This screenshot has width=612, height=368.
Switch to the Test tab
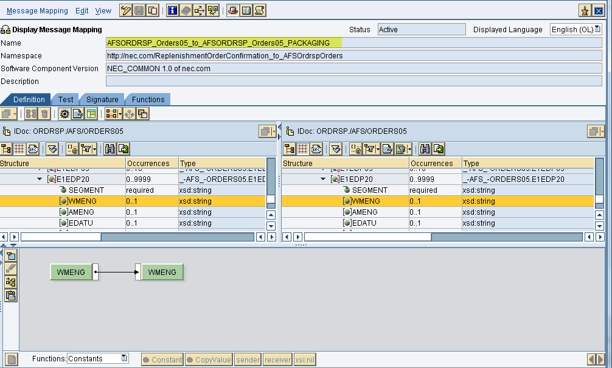click(66, 99)
